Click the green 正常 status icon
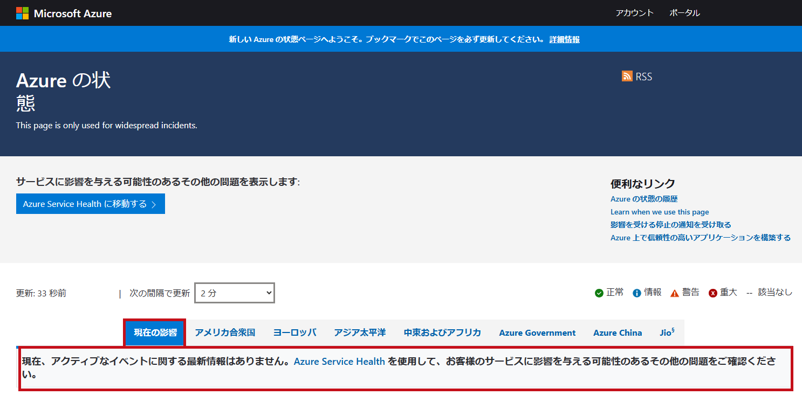This screenshot has width=802, height=395. click(599, 293)
